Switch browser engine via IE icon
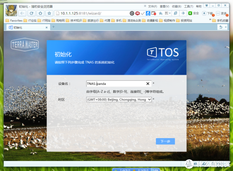The height and width of the screenshot is (171, 233). 176,13
